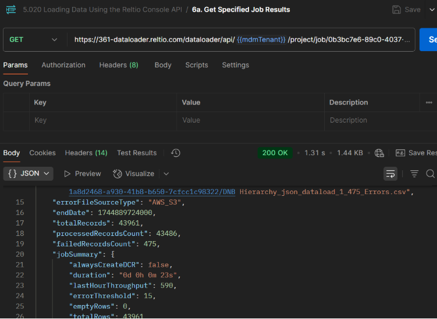This screenshot has height=319, width=437.
Task: Expand the chevron next to Visualize
Action: [166, 174]
